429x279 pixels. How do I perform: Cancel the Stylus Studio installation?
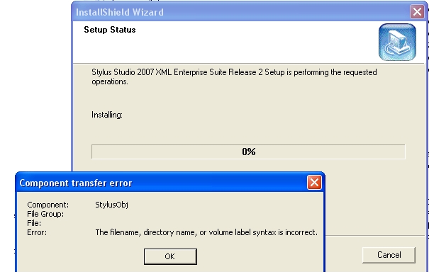point(389,255)
